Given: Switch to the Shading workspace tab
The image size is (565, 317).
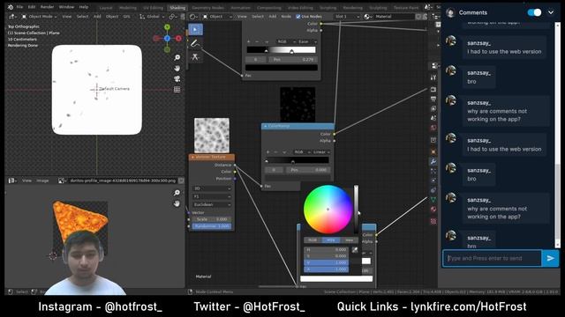Looking at the screenshot, I should pyautogui.click(x=177, y=8).
